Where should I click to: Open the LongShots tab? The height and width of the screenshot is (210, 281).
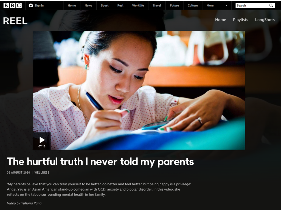pos(265,20)
